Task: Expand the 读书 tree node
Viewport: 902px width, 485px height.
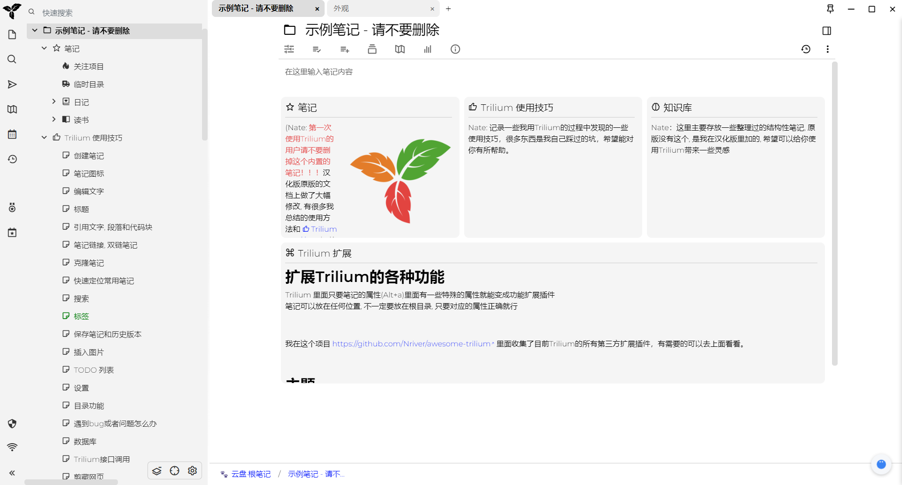Action: (x=54, y=119)
